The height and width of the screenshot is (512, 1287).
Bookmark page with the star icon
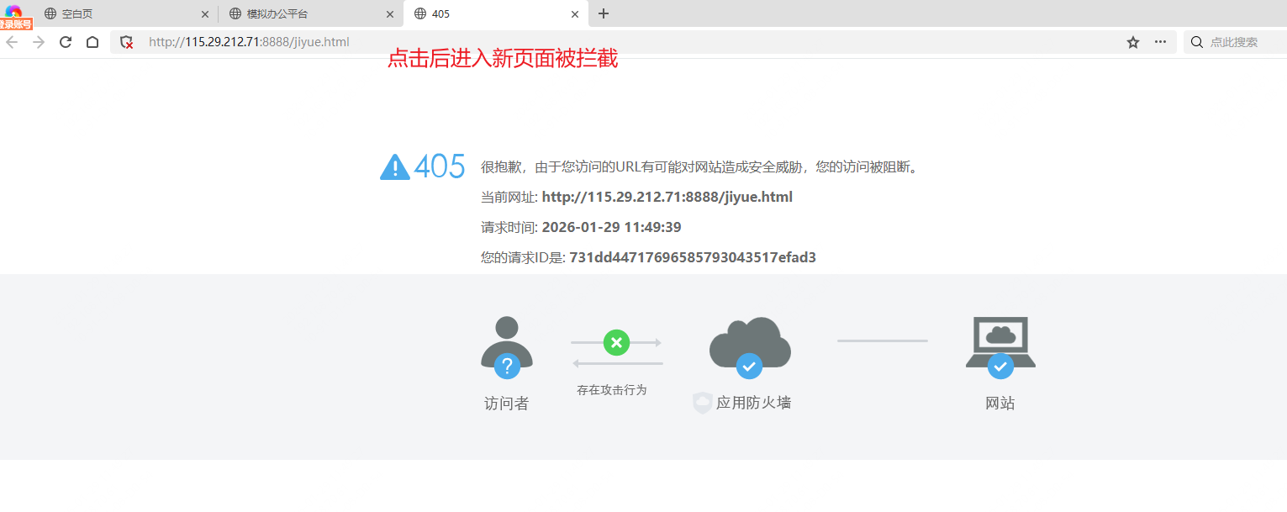(x=1133, y=42)
